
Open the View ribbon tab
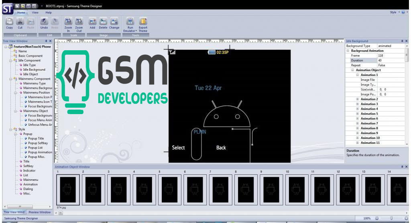(35, 12)
